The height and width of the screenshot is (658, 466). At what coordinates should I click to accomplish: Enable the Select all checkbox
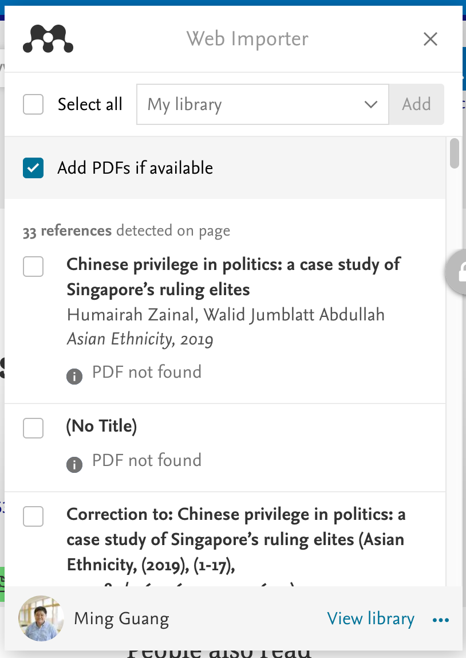click(33, 104)
